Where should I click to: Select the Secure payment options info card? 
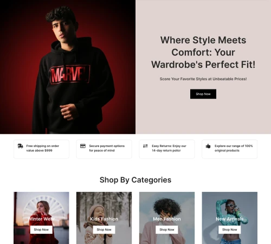point(104,149)
